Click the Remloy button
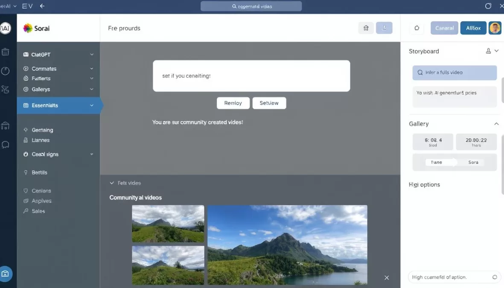Screen dimensions: 504x288 [233, 103]
